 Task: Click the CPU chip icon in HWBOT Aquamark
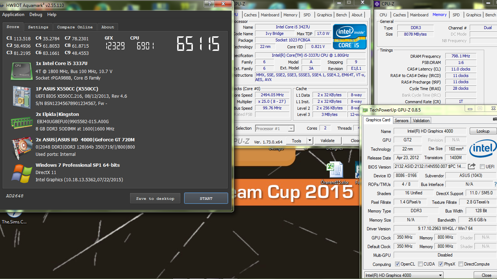tap(22, 71)
